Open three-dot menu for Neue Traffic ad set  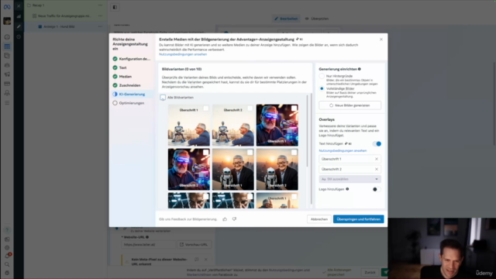click(x=100, y=15)
